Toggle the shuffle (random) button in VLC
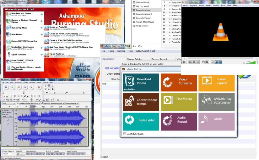 pos(220,62)
